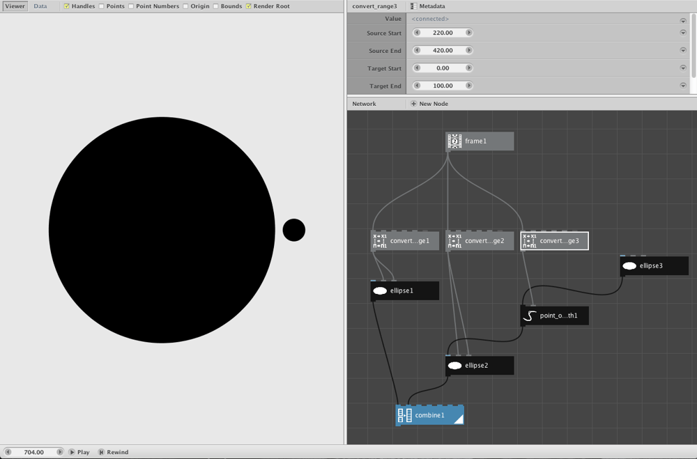697x459 pixels.
Task: Enable the Points checkbox
Action: tap(101, 6)
